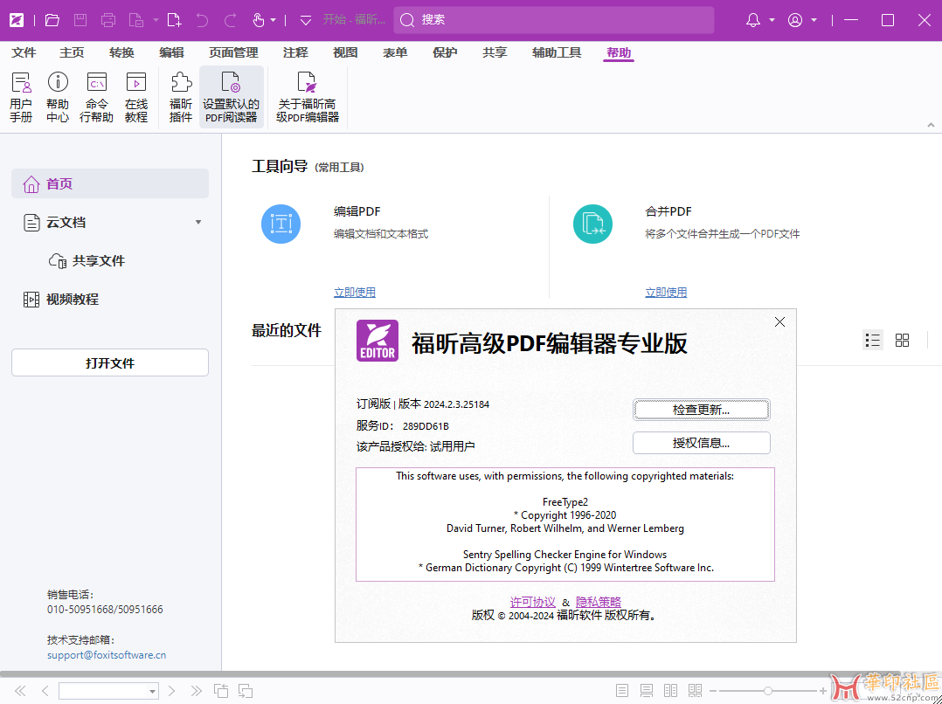The image size is (942, 704).
Task: Open the page number dropdown in status bar
Action: coord(153,692)
